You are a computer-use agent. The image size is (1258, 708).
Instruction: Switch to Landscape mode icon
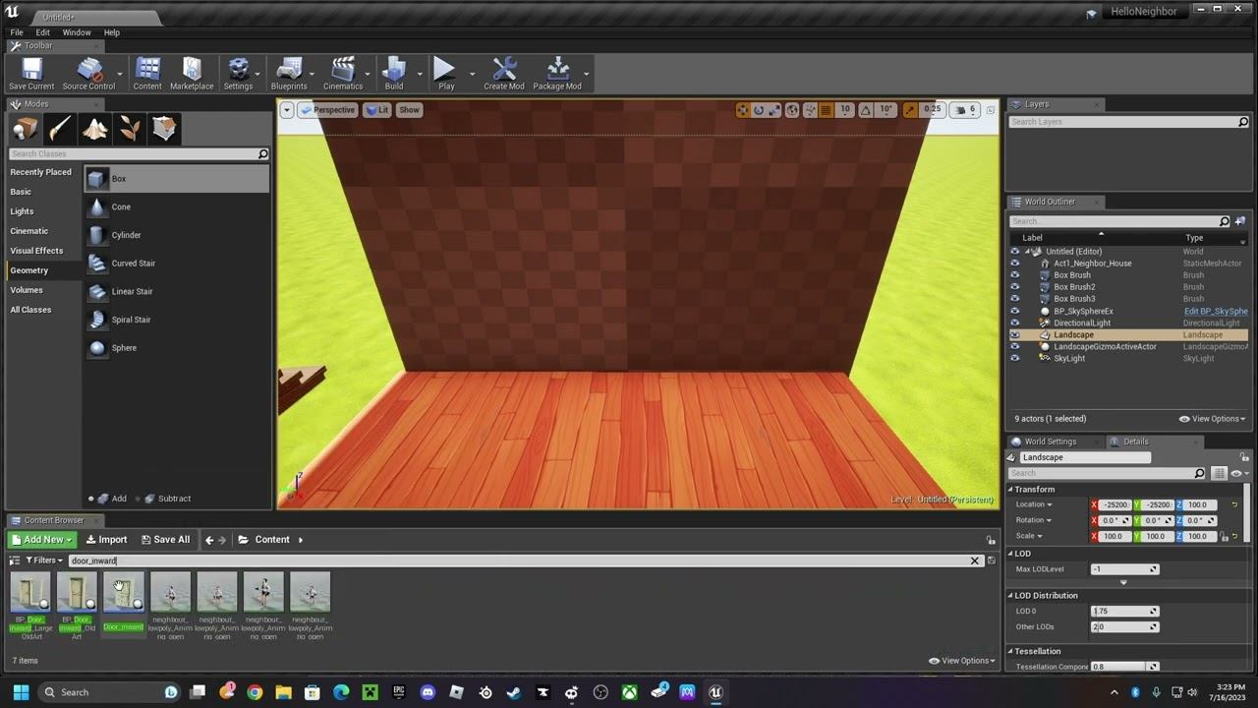(x=95, y=129)
